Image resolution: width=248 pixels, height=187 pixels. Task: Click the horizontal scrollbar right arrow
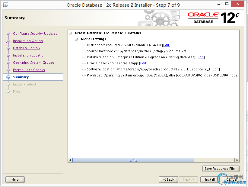coord(237,160)
